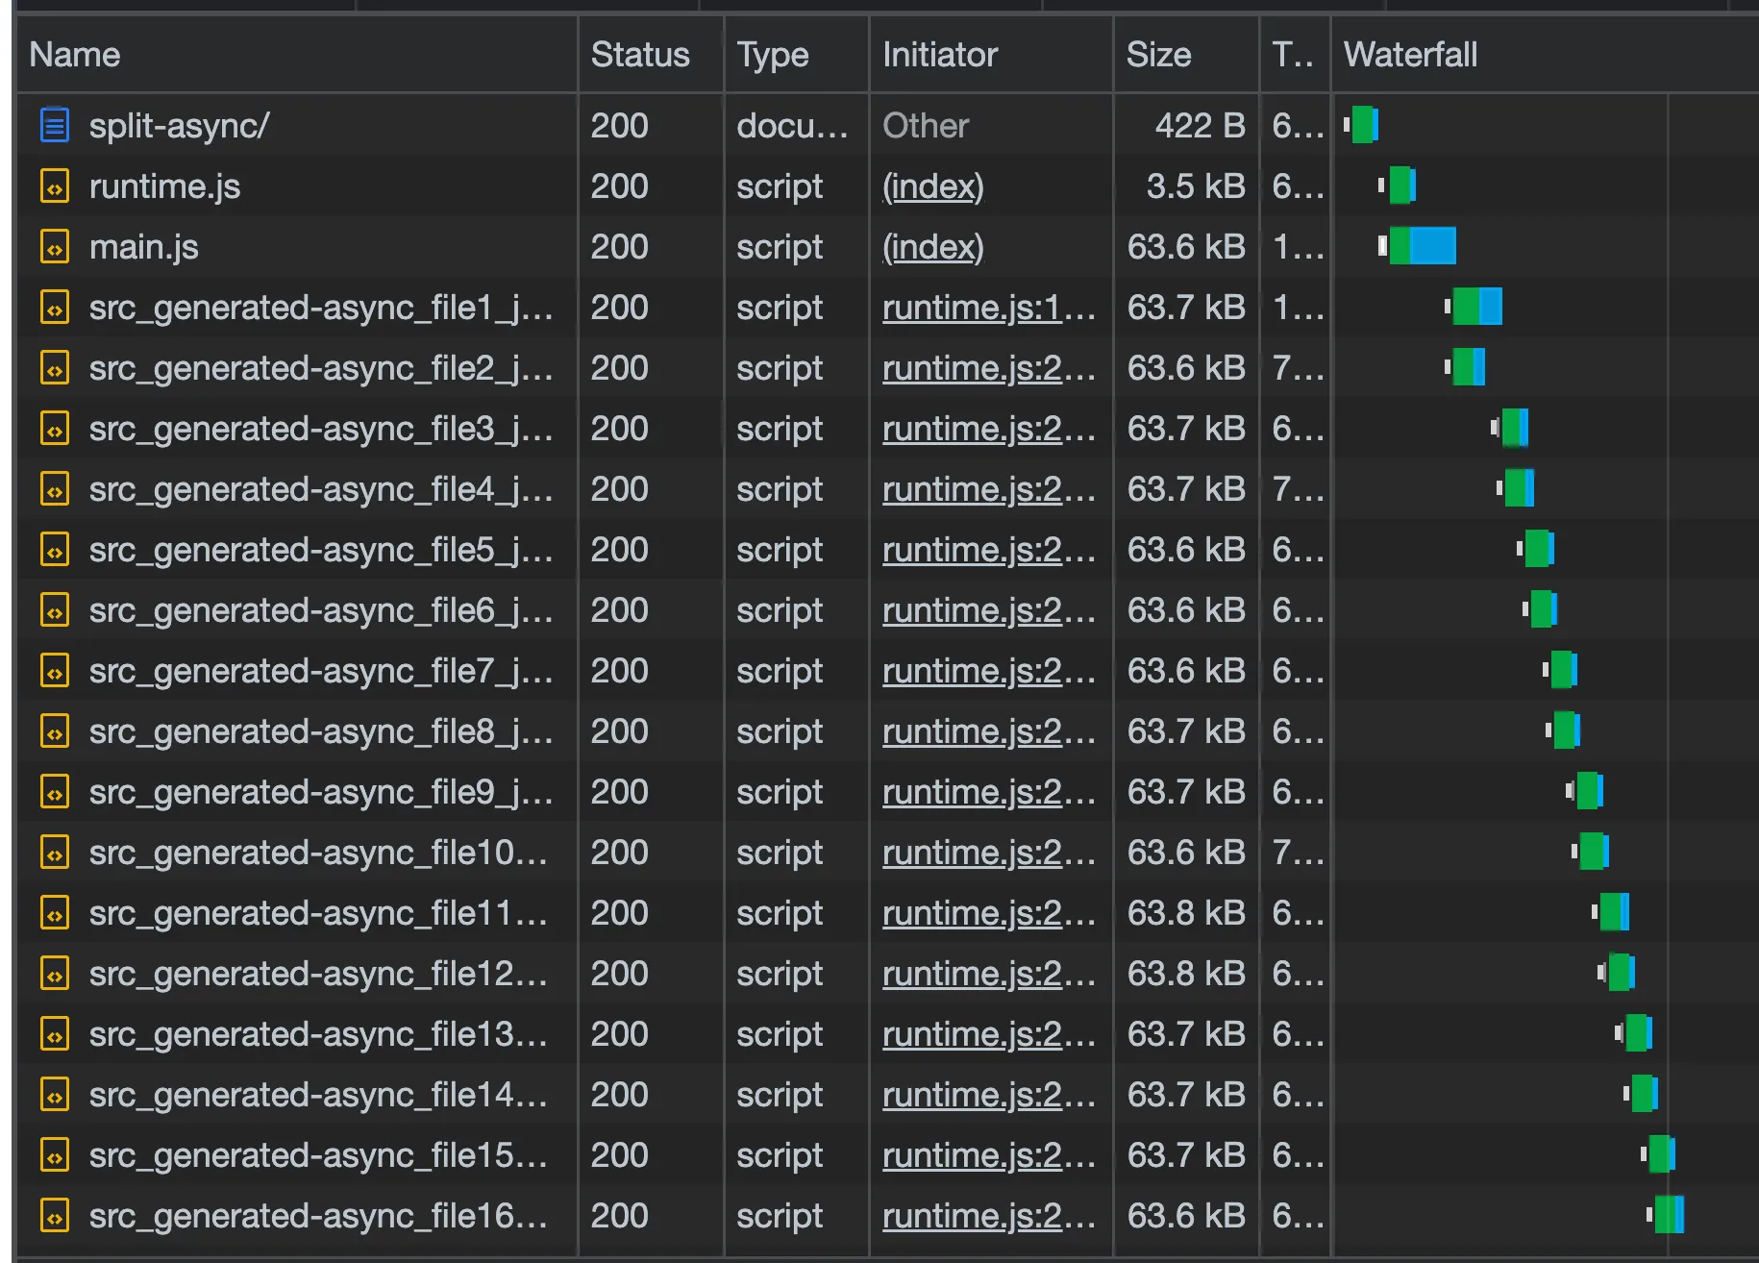Click the 3.5 kB size cell

1196,186
